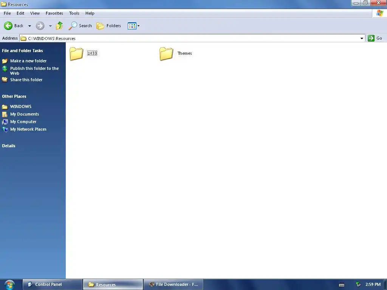Click the keyboard icon in system tray
Screen dimensions: 387x290
[x=342, y=285]
